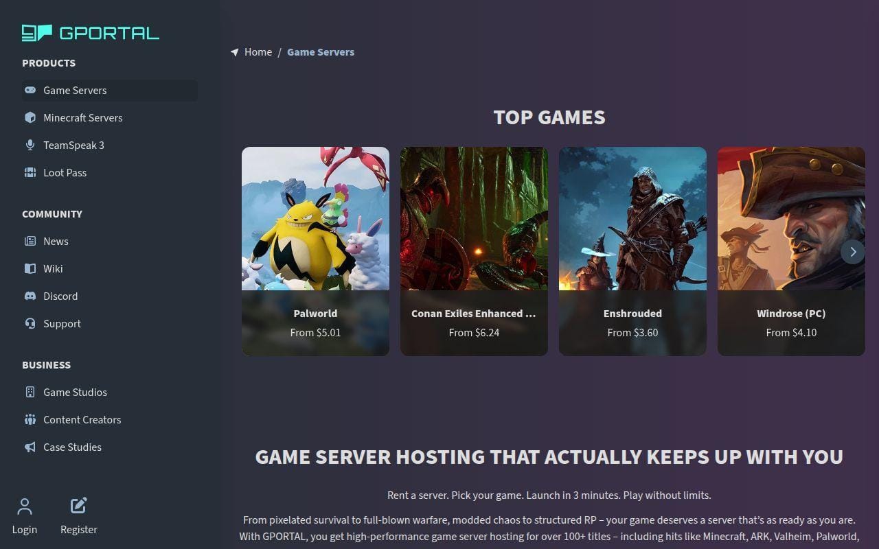Click the Register label
Viewport: 879px width, 549px height.
[79, 529]
